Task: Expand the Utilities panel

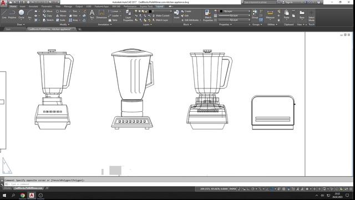Action: point(272,24)
